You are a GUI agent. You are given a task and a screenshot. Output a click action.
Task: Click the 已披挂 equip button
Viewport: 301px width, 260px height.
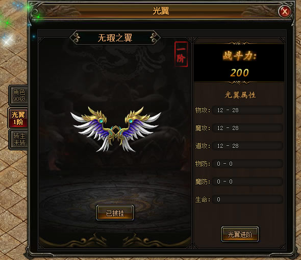pyautogui.click(x=115, y=213)
